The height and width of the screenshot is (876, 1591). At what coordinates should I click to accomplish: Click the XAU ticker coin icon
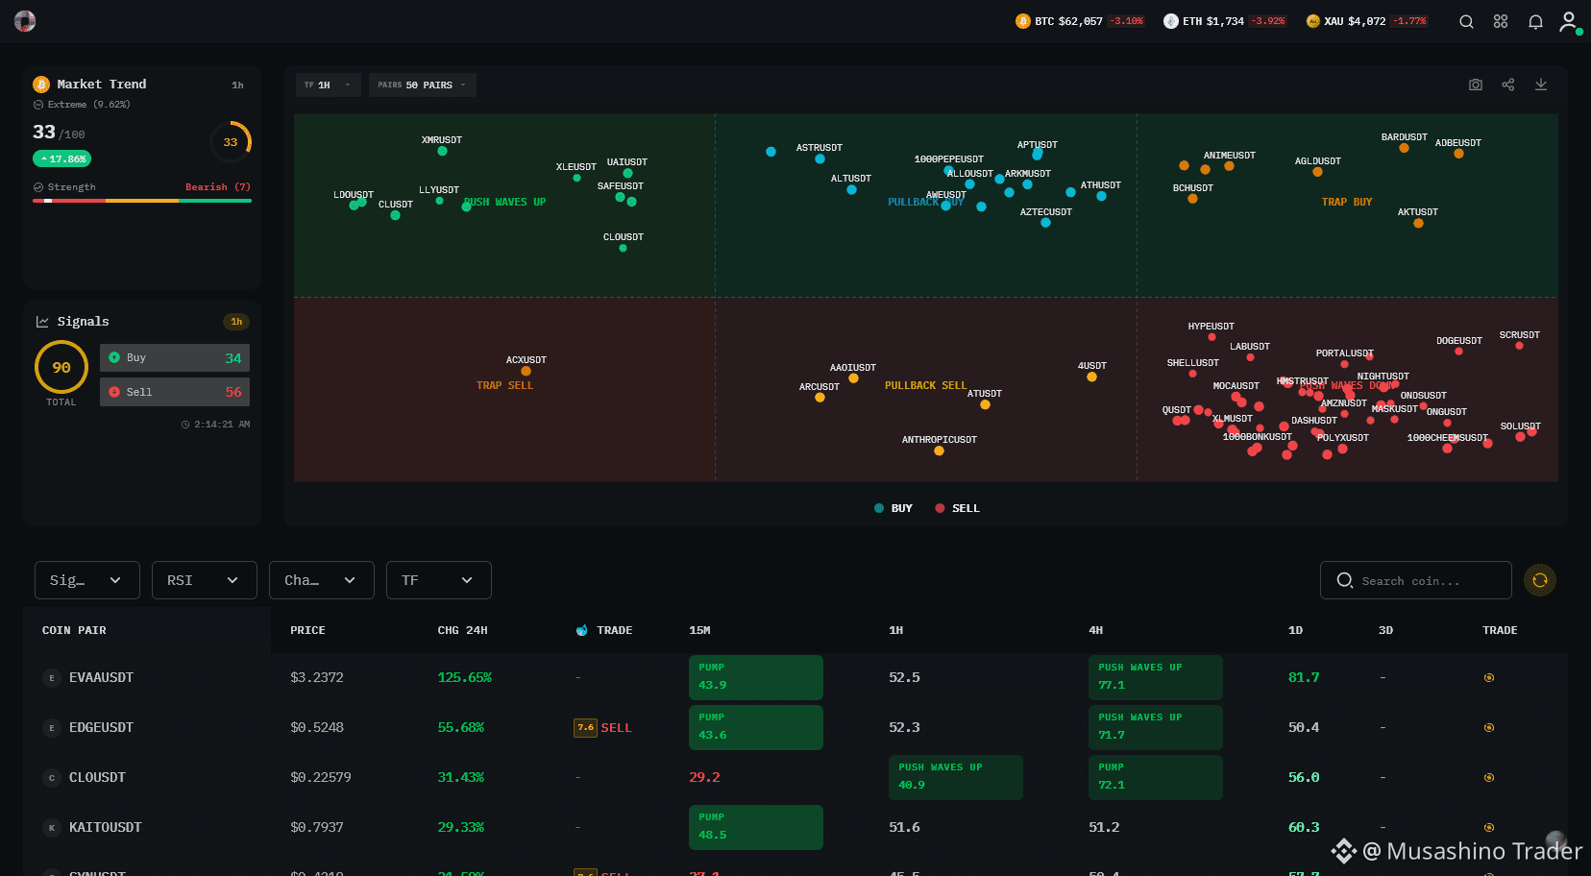pyautogui.click(x=1312, y=21)
